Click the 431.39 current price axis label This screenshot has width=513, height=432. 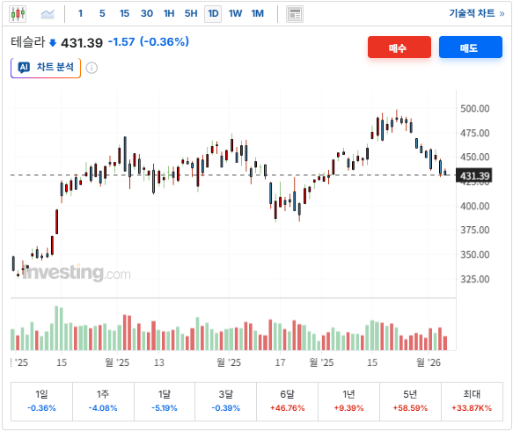pos(474,176)
